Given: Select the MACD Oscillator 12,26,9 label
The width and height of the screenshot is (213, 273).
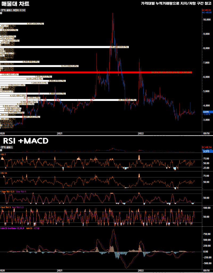Looking at the screenshot, I should click(x=12, y=228).
